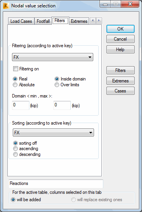Click the tab scroll right arrow
This screenshot has width=142, height=212.
99,21
